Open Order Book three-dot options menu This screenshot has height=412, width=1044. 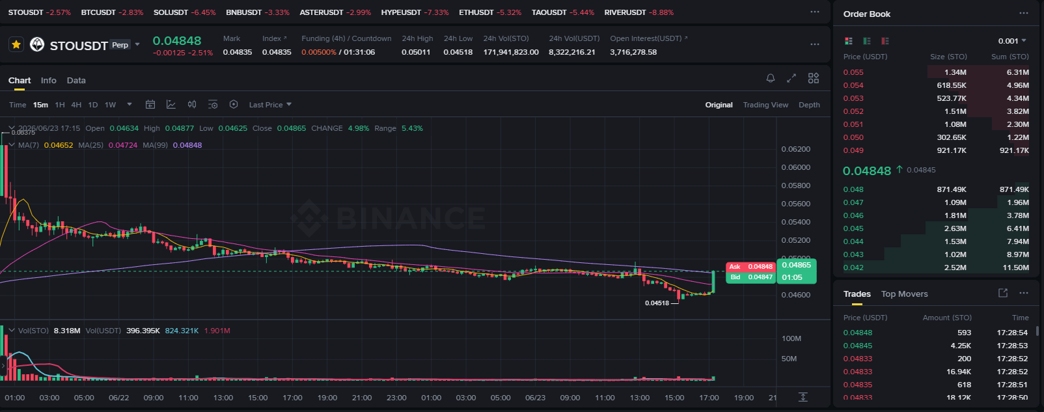(x=1024, y=13)
